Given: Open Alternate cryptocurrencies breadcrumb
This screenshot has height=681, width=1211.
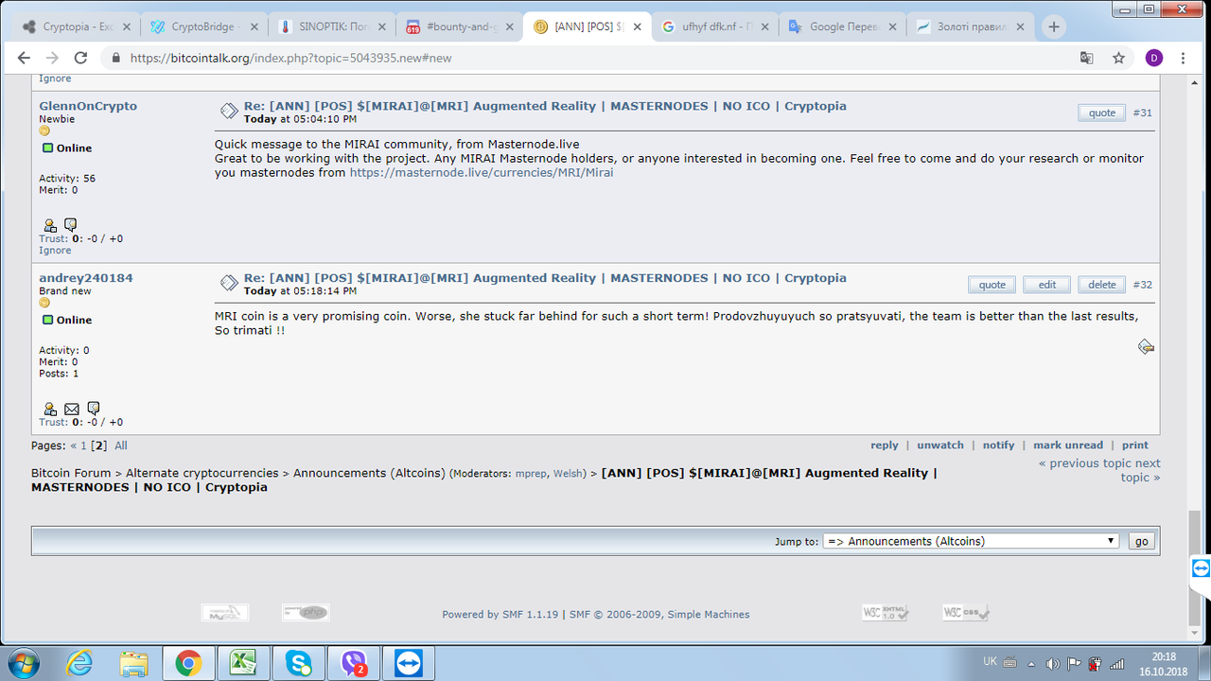Looking at the screenshot, I should coord(202,473).
